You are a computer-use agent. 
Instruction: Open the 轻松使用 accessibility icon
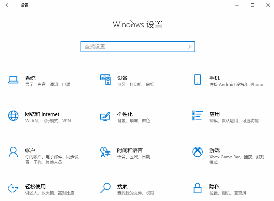pyautogui.click(x=13, y=188)
